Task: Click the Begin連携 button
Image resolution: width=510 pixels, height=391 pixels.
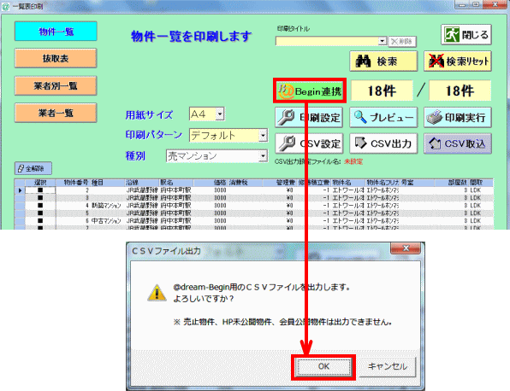Action: pyautogui.click(x=310, y=90)
